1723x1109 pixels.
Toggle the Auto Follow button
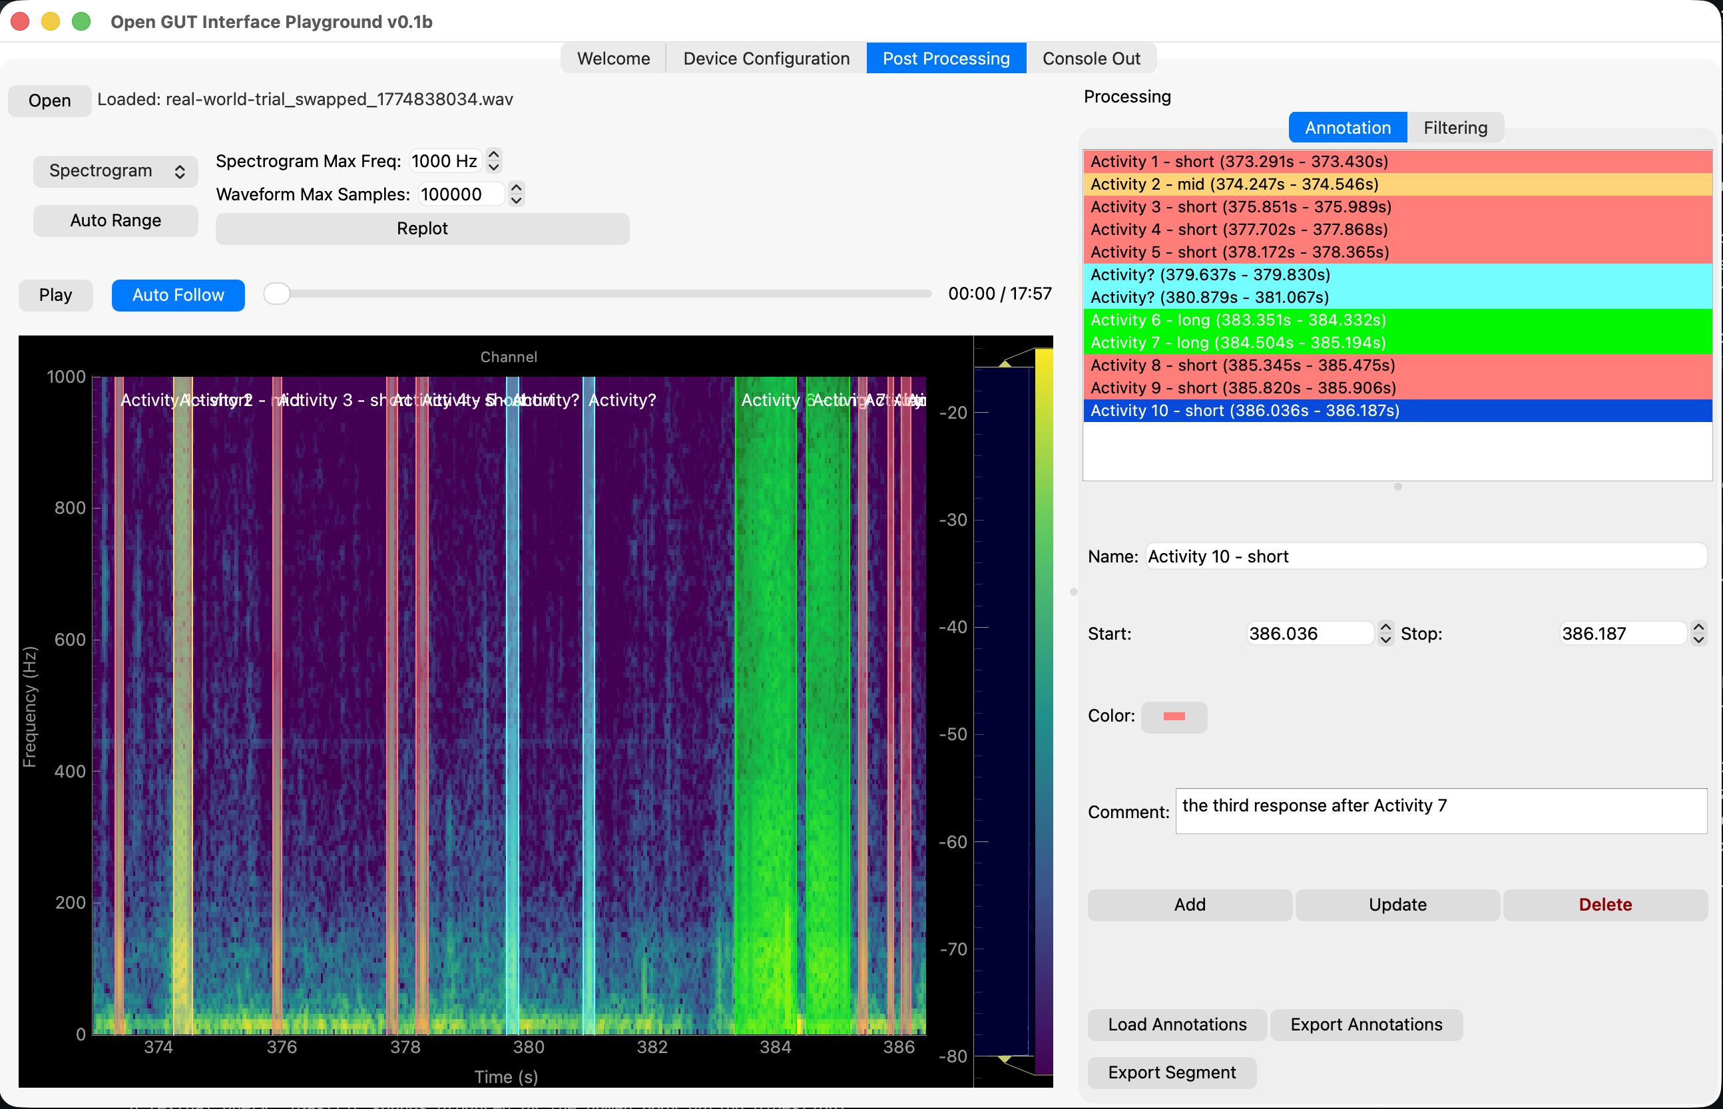click(178, 294)
